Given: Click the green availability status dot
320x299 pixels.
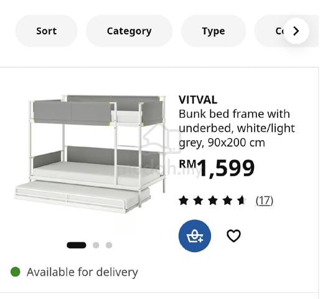Looking at the screenshot, I should 16,272.
